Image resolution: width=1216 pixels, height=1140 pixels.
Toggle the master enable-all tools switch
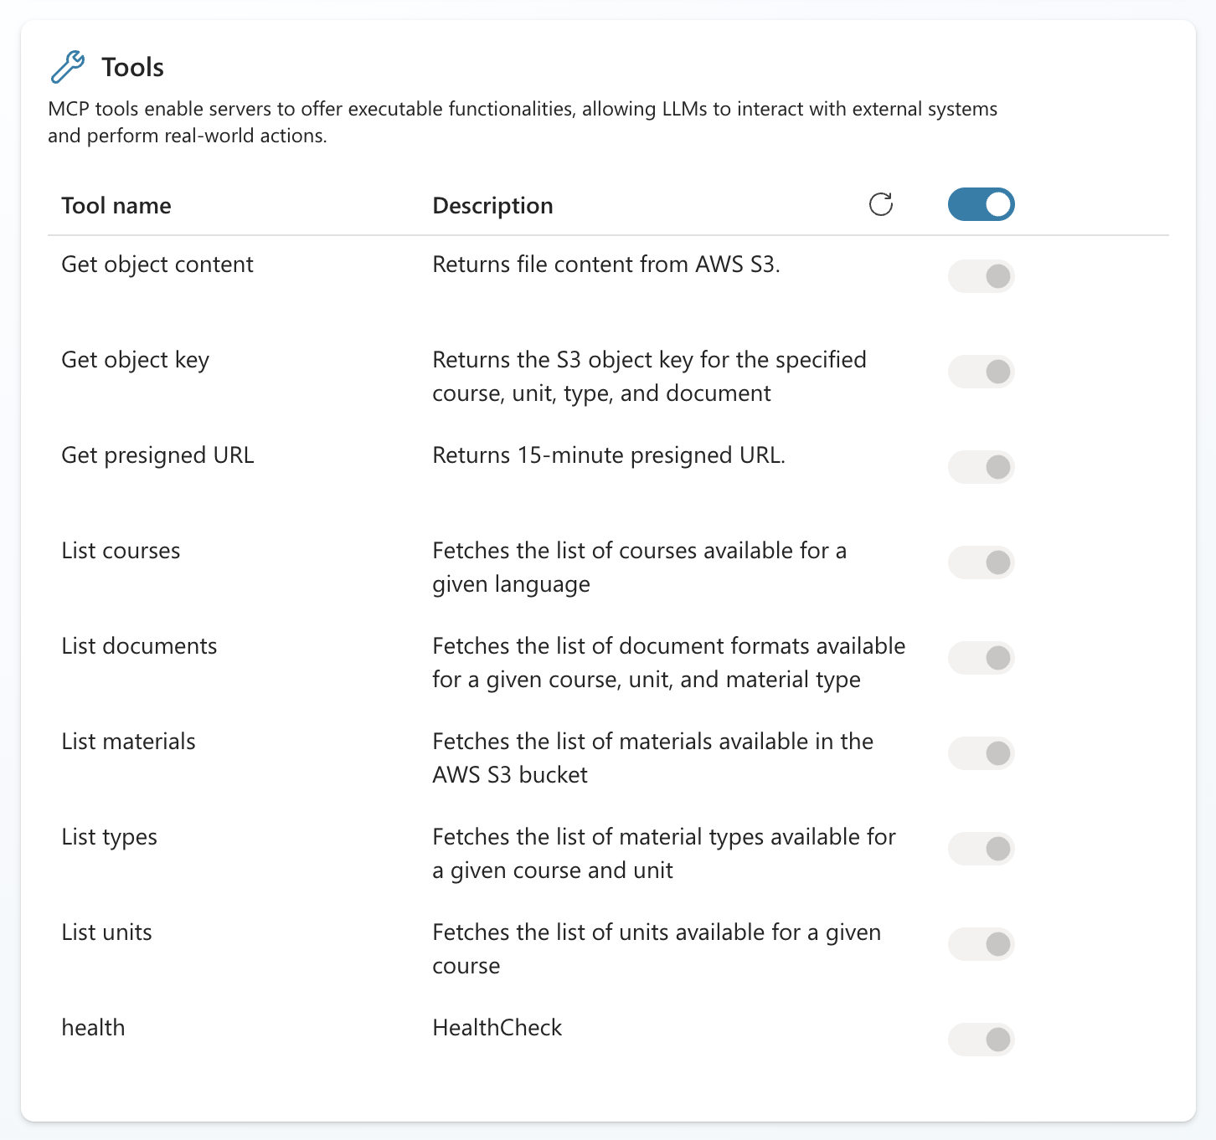981,204
